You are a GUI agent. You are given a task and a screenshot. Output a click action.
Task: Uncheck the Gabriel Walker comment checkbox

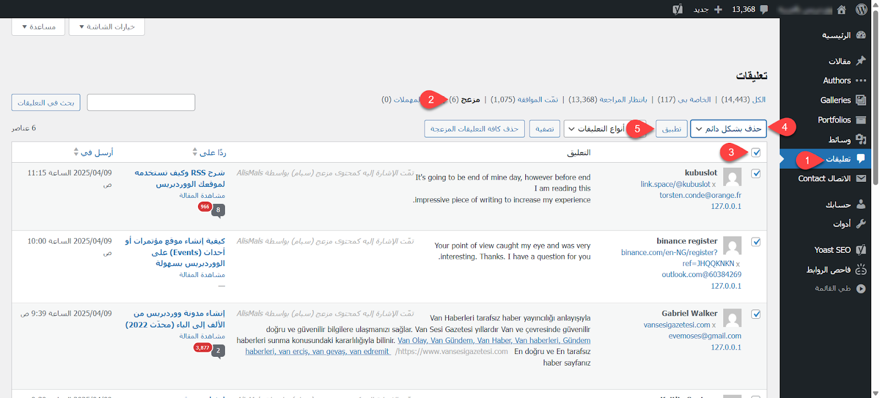point(756,314)
